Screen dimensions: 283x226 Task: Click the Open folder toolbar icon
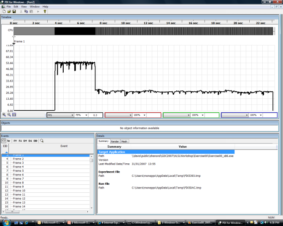9,11
